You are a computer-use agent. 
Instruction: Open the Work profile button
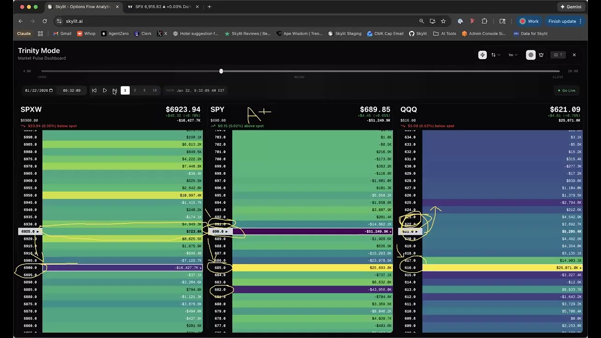click(529, 21)
